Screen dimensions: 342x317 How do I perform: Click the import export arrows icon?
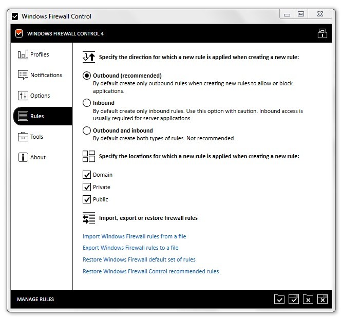[x=88, y=218]
